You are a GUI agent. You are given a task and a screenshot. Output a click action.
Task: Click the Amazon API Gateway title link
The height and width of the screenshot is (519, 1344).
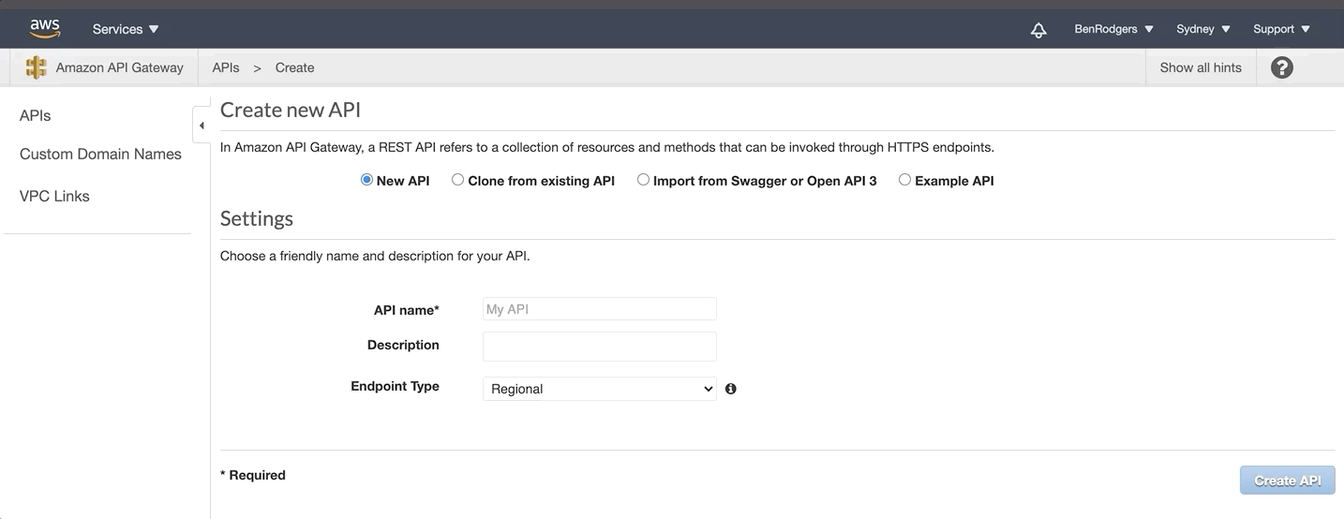[x=120, y=67]
